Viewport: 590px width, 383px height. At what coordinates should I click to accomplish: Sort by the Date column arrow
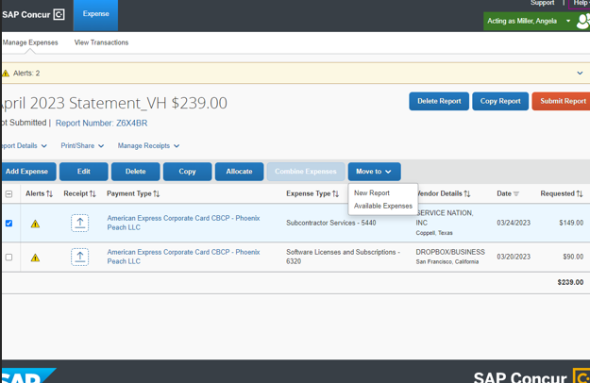click(516, 194)
